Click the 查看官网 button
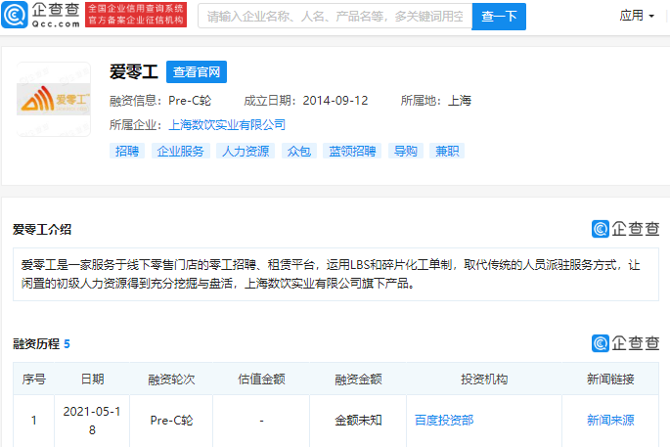 [197, 71]
